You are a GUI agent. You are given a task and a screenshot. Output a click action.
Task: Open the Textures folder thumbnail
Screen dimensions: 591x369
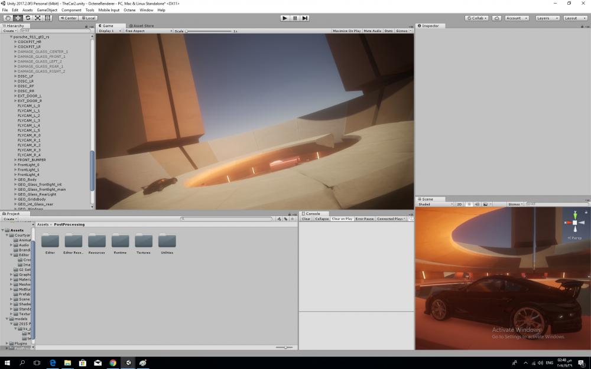pos(144,241)
